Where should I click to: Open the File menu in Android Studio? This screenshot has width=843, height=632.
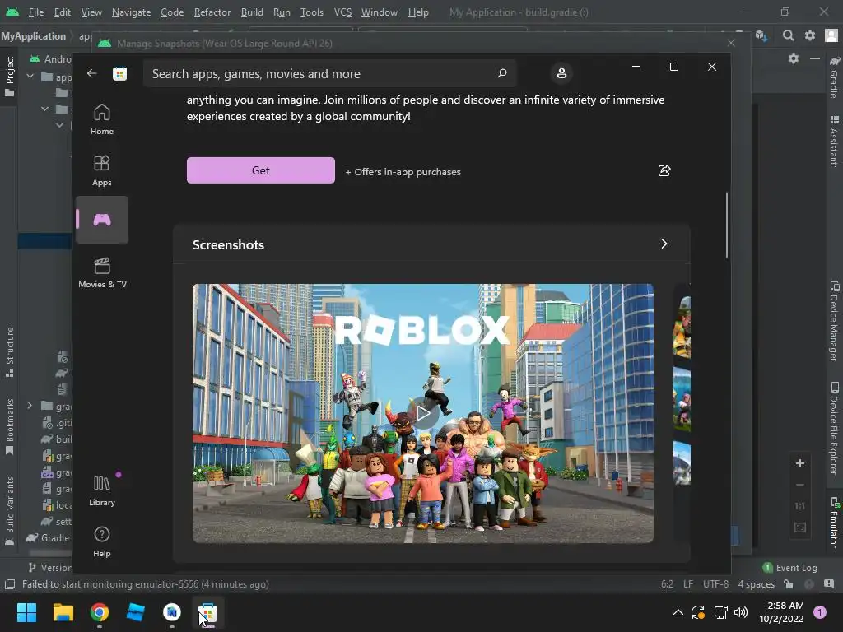click(36, 12)
